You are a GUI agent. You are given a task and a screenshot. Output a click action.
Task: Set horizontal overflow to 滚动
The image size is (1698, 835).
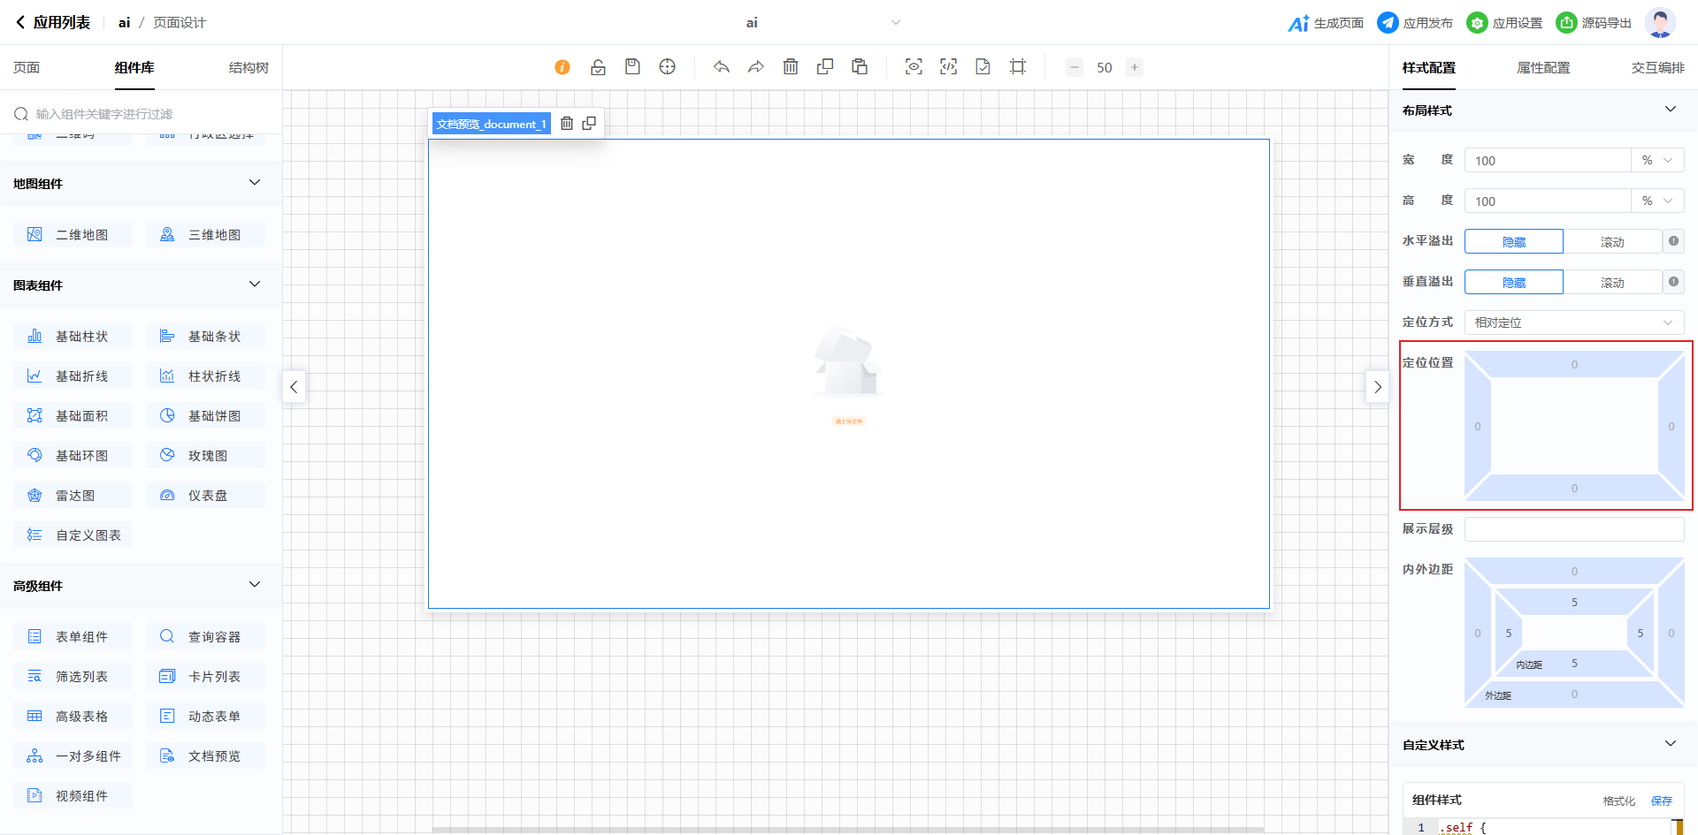click(x=1611, y=242)
